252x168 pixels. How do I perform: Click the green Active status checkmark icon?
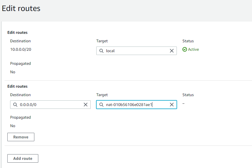pos(185,49)
